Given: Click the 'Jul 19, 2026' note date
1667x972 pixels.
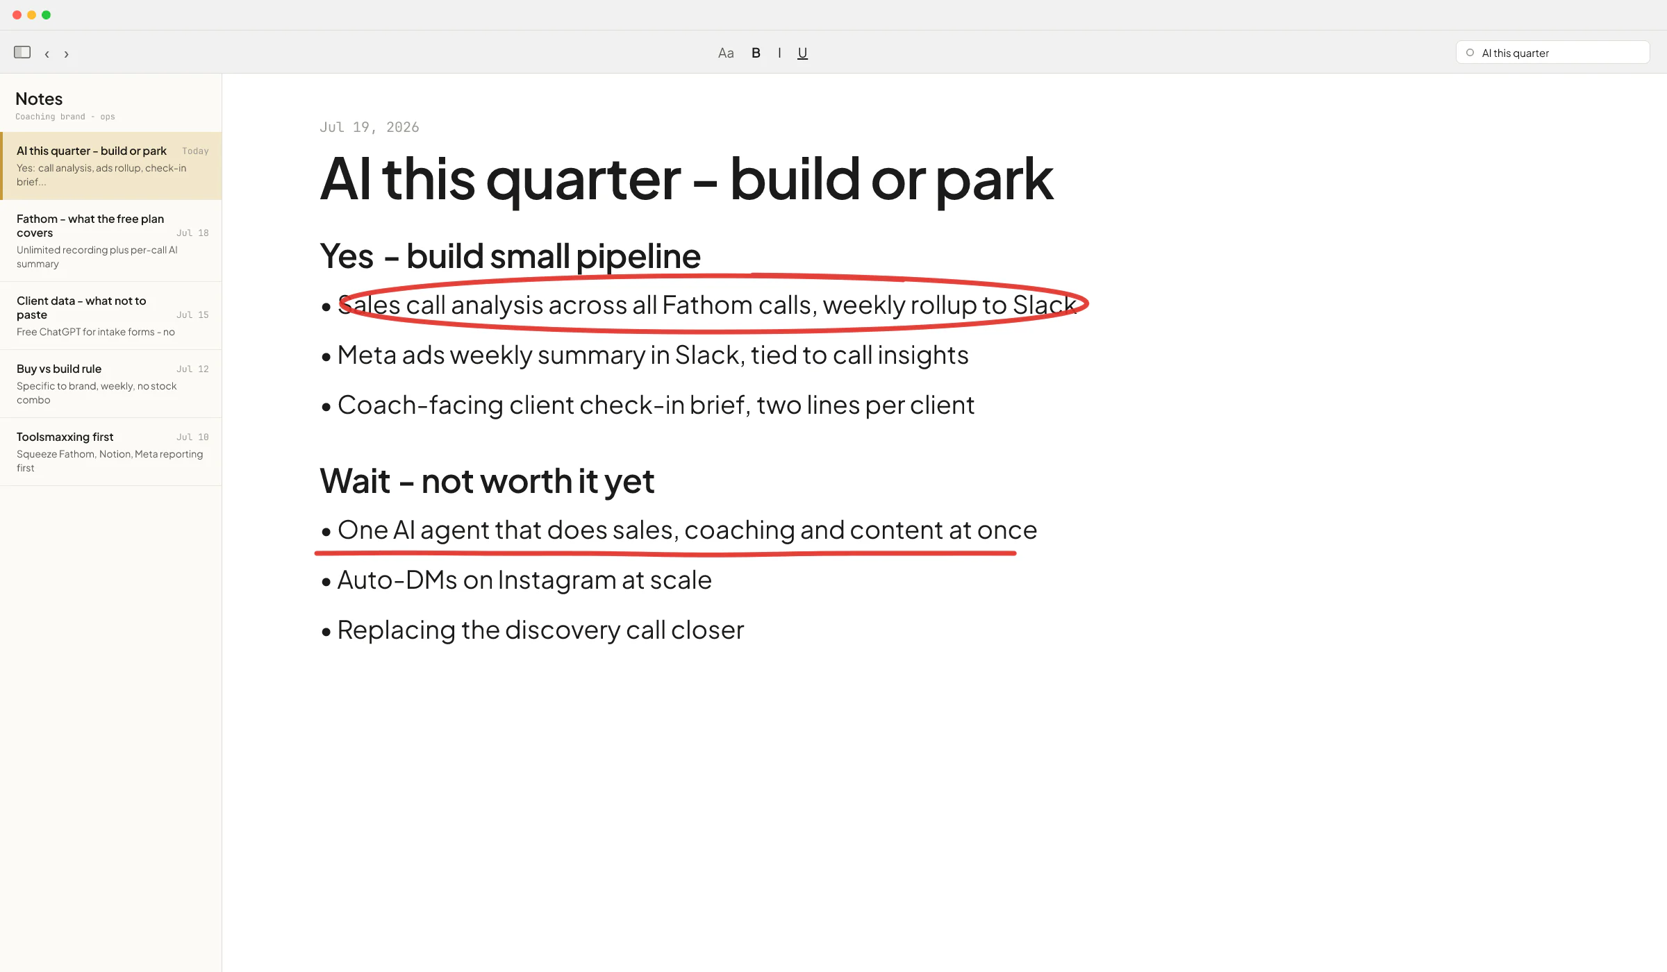Looking at the screenshot, I should [x=370, y=127].
